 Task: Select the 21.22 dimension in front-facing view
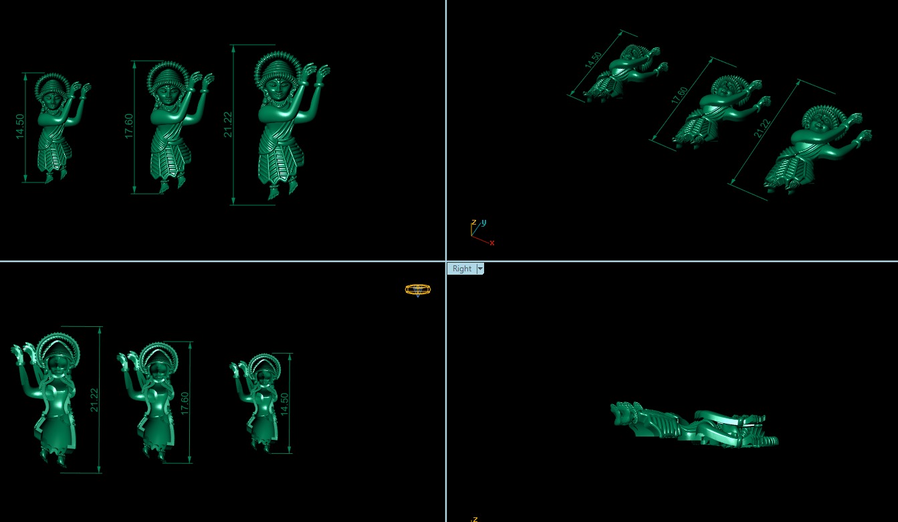coord(229,125)
